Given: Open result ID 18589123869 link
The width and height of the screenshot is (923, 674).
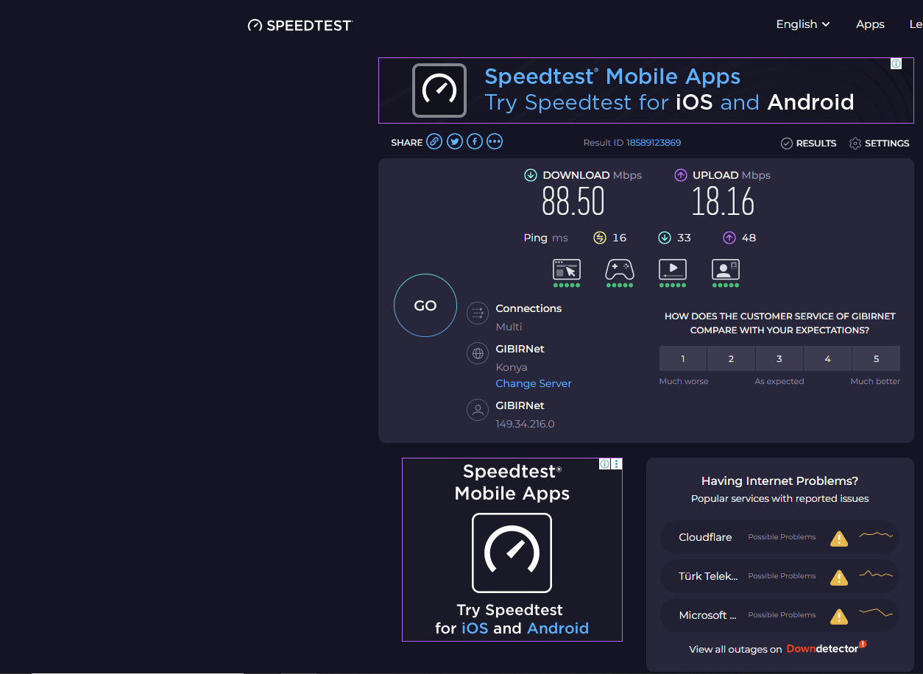Looking at the screenshot, I should pyautogui.click(x=654, y=143).
